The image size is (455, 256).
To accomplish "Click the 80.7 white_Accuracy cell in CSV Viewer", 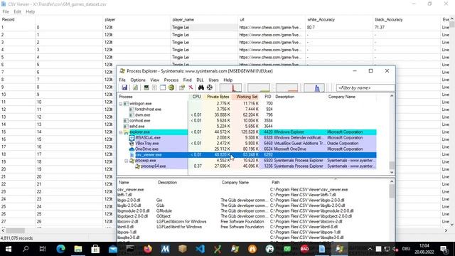I will point(338,27).
